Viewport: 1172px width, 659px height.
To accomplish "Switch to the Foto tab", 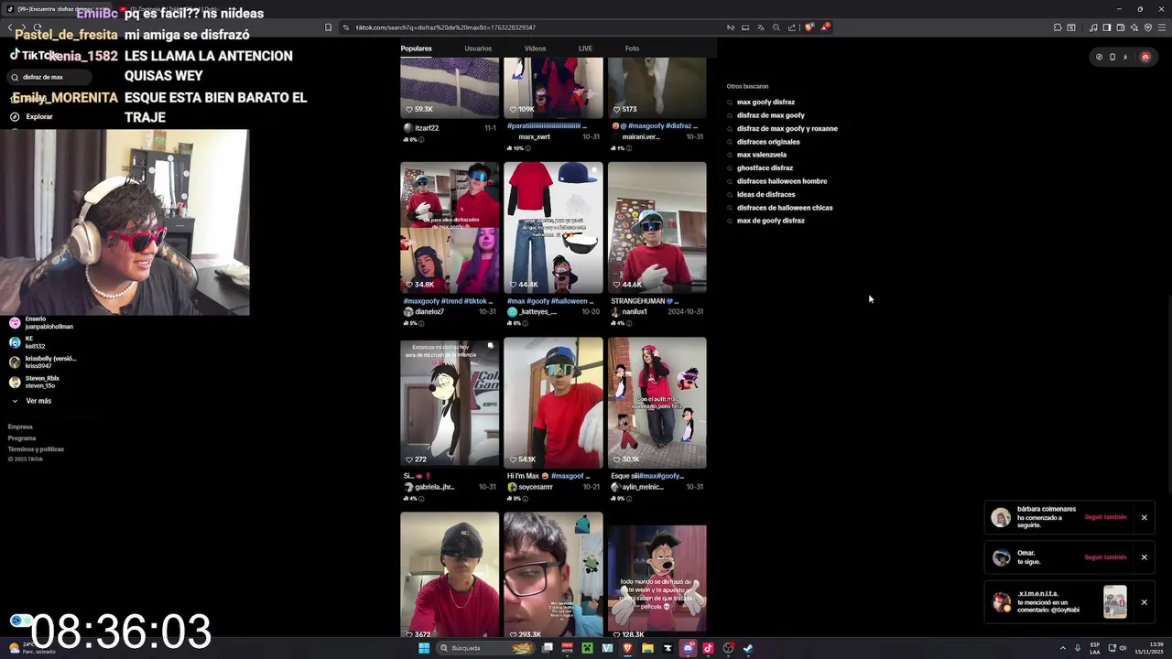I will (632, 49).
